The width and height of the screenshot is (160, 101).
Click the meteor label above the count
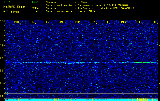point(36,8)
